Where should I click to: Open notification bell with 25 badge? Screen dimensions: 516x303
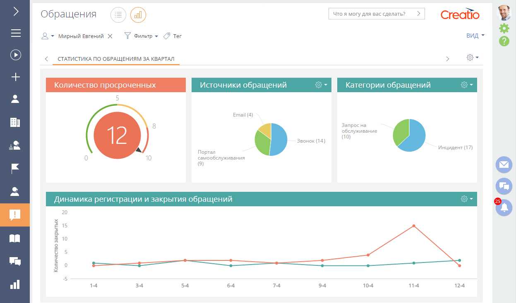pyautogui.click(x=504, y=208)
